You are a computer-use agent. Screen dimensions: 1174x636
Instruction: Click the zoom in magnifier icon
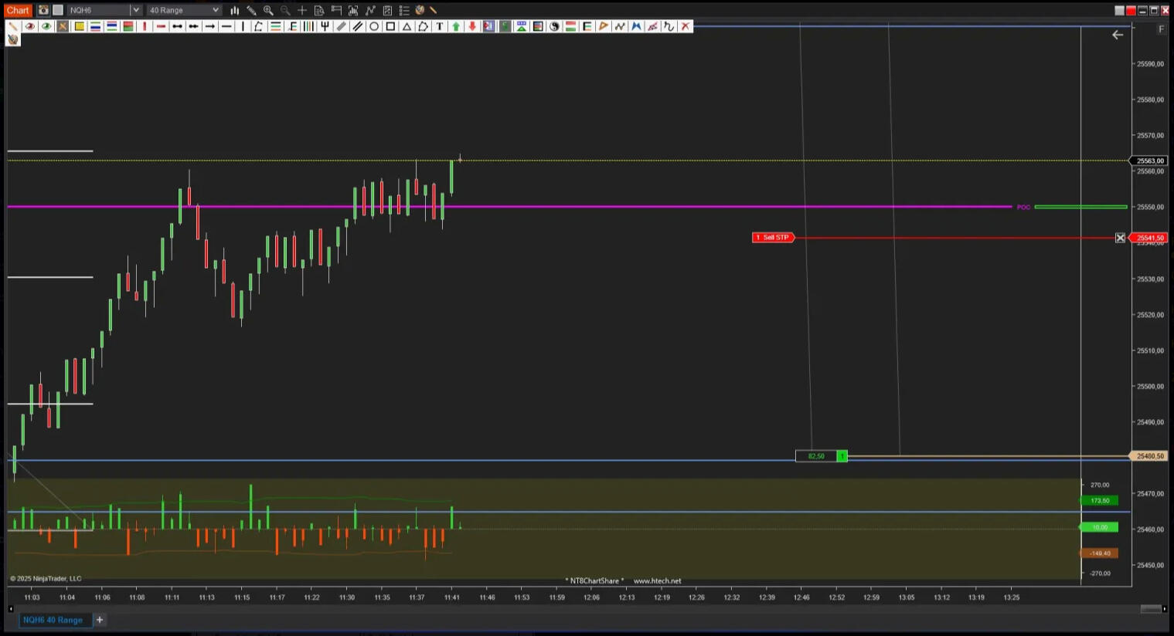pyautogui.click(x=268, y=10)
